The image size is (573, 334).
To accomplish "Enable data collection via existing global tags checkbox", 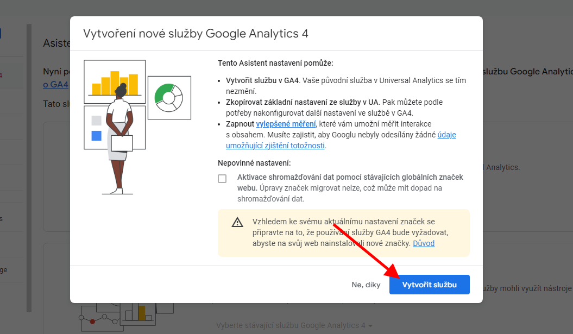I will pyautogui.click(x=222, y=179).
